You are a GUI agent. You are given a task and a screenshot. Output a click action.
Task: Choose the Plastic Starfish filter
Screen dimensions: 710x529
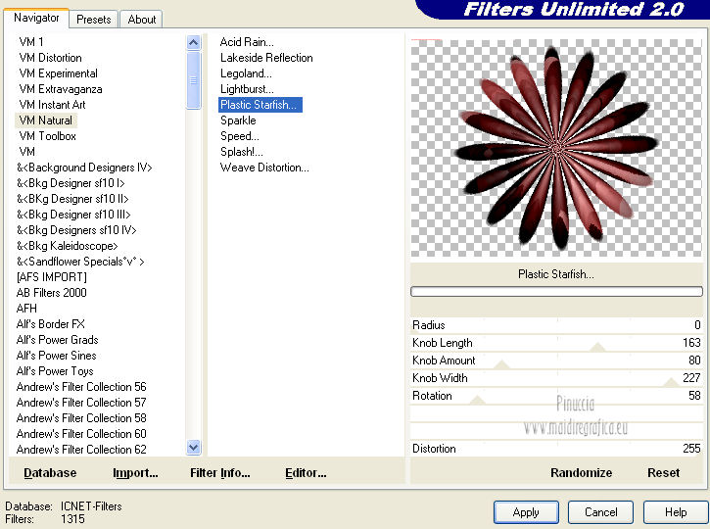click(x=260, y=105)
